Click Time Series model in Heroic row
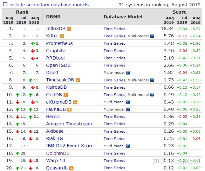 (114, 117)
